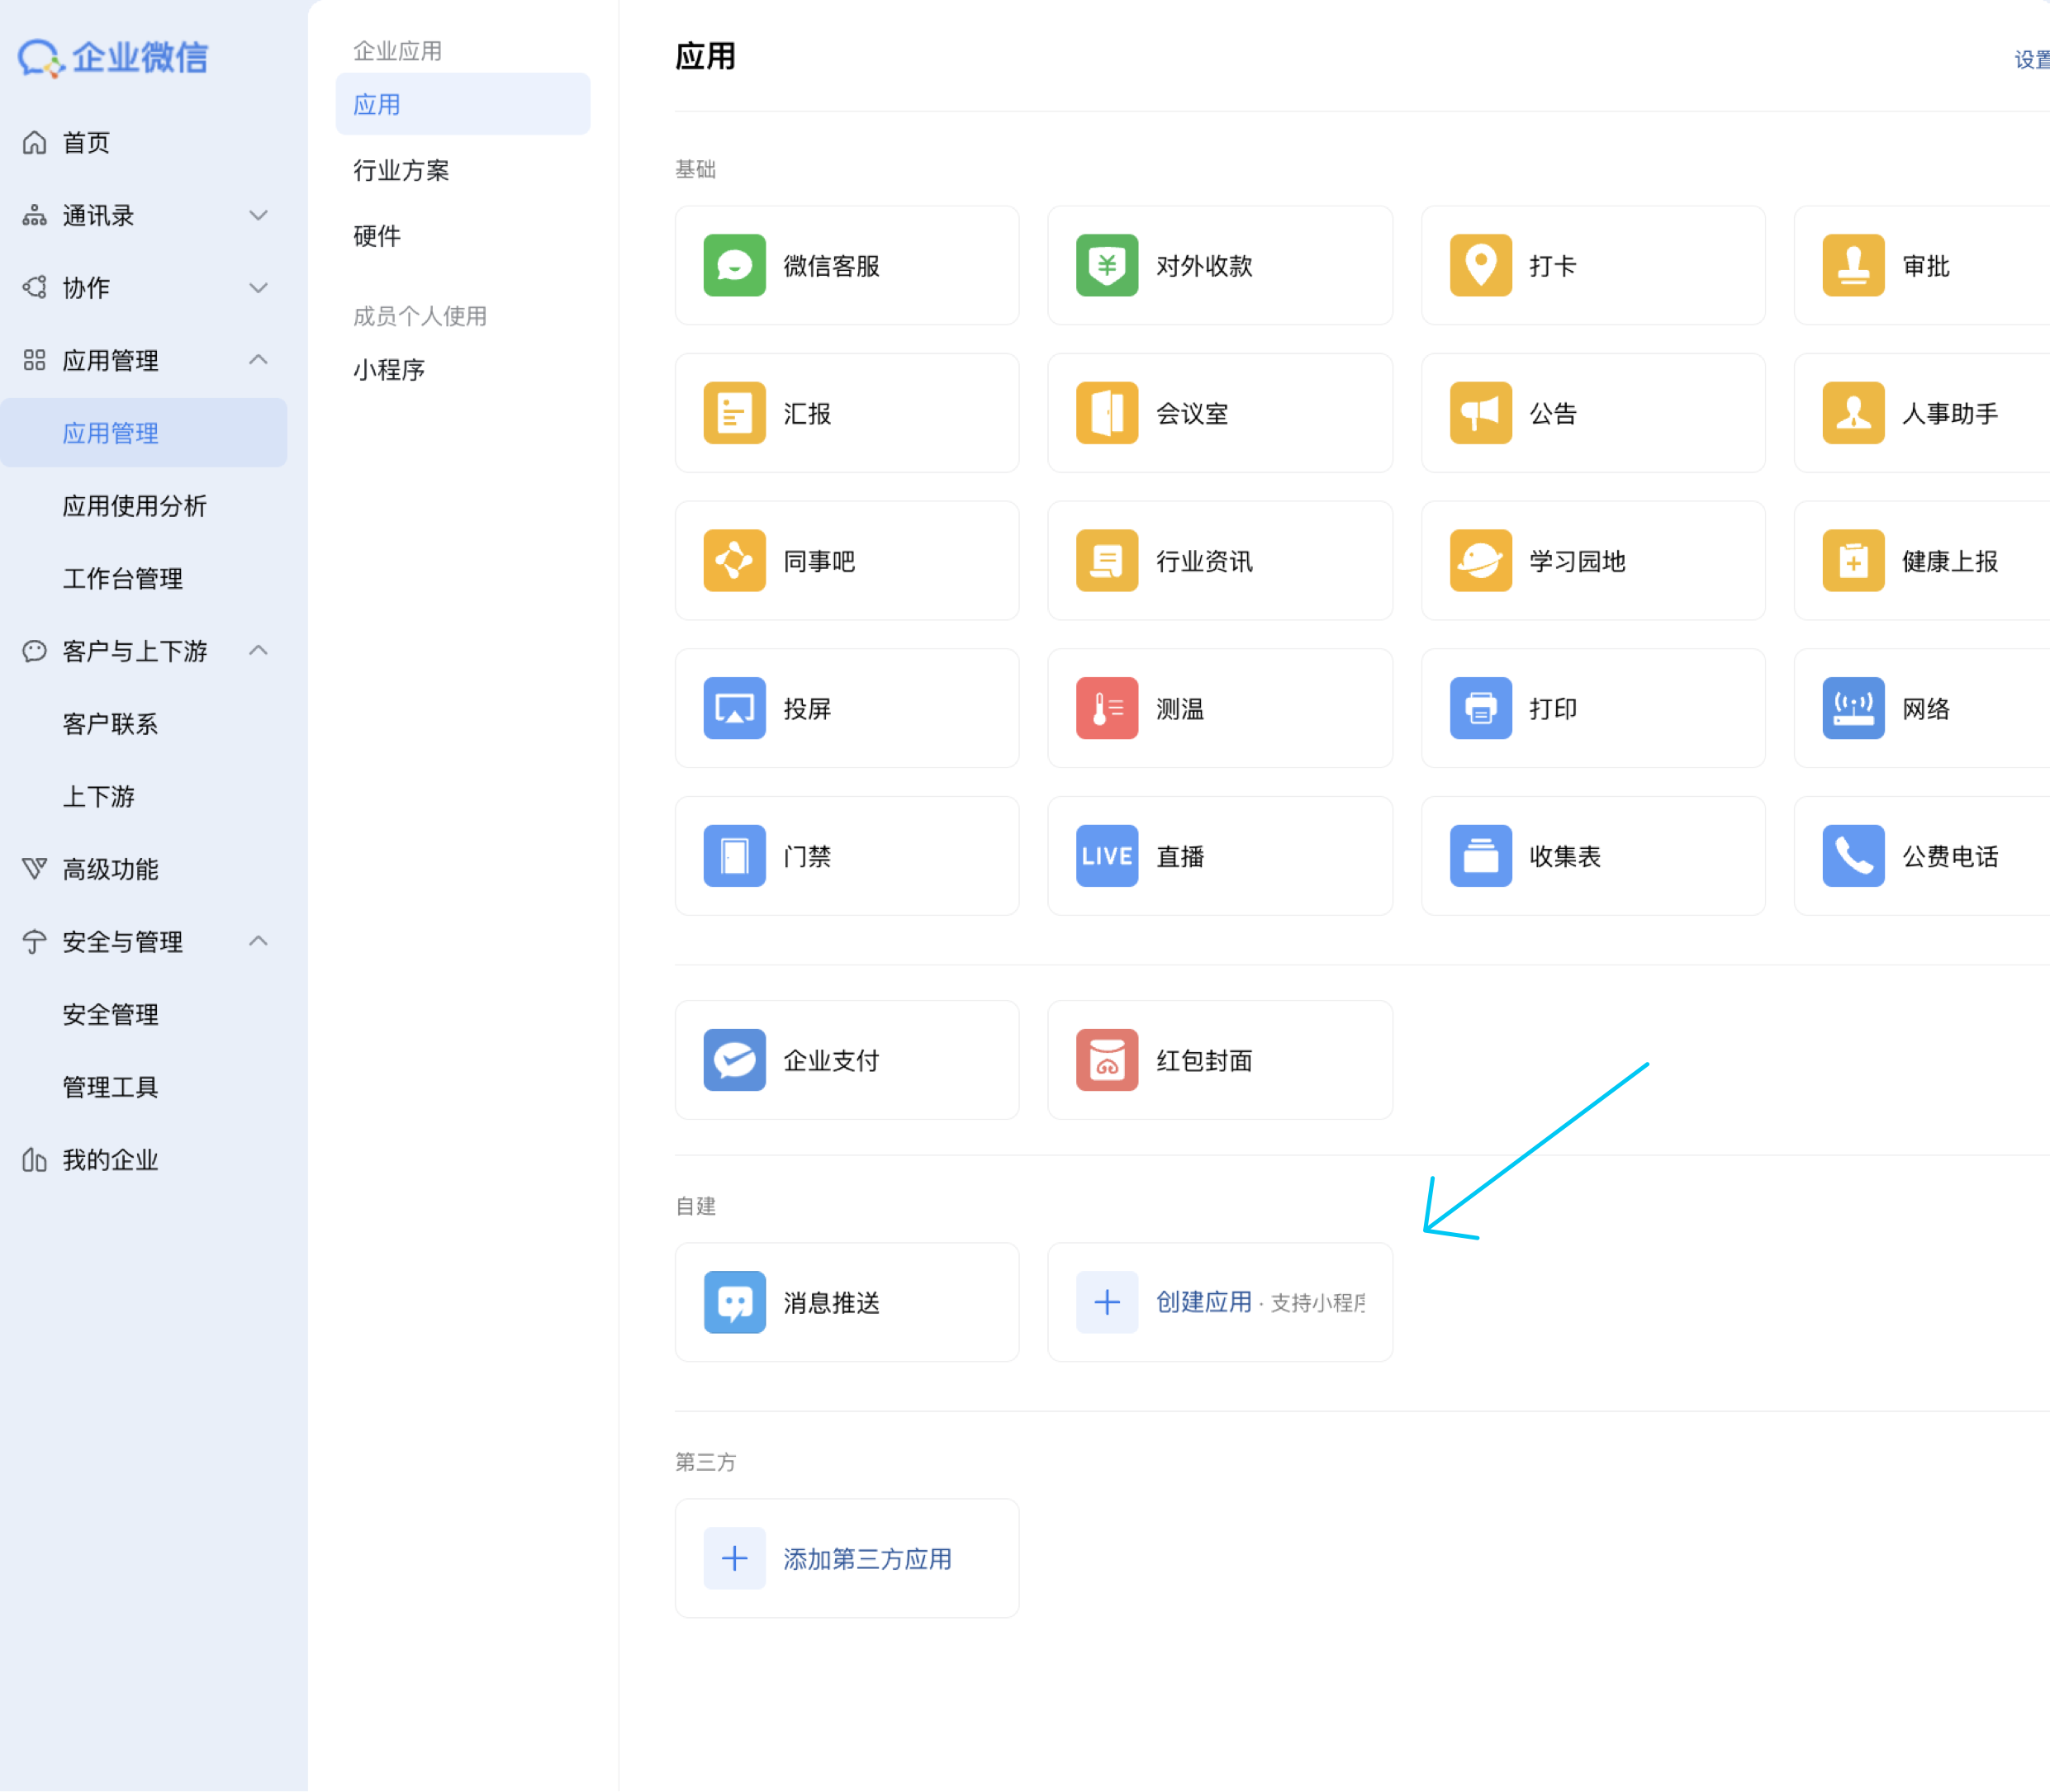Screen dimensions: 2050x1792
Task: Select the 打卡 attendance app
Action: [1592, 265]
